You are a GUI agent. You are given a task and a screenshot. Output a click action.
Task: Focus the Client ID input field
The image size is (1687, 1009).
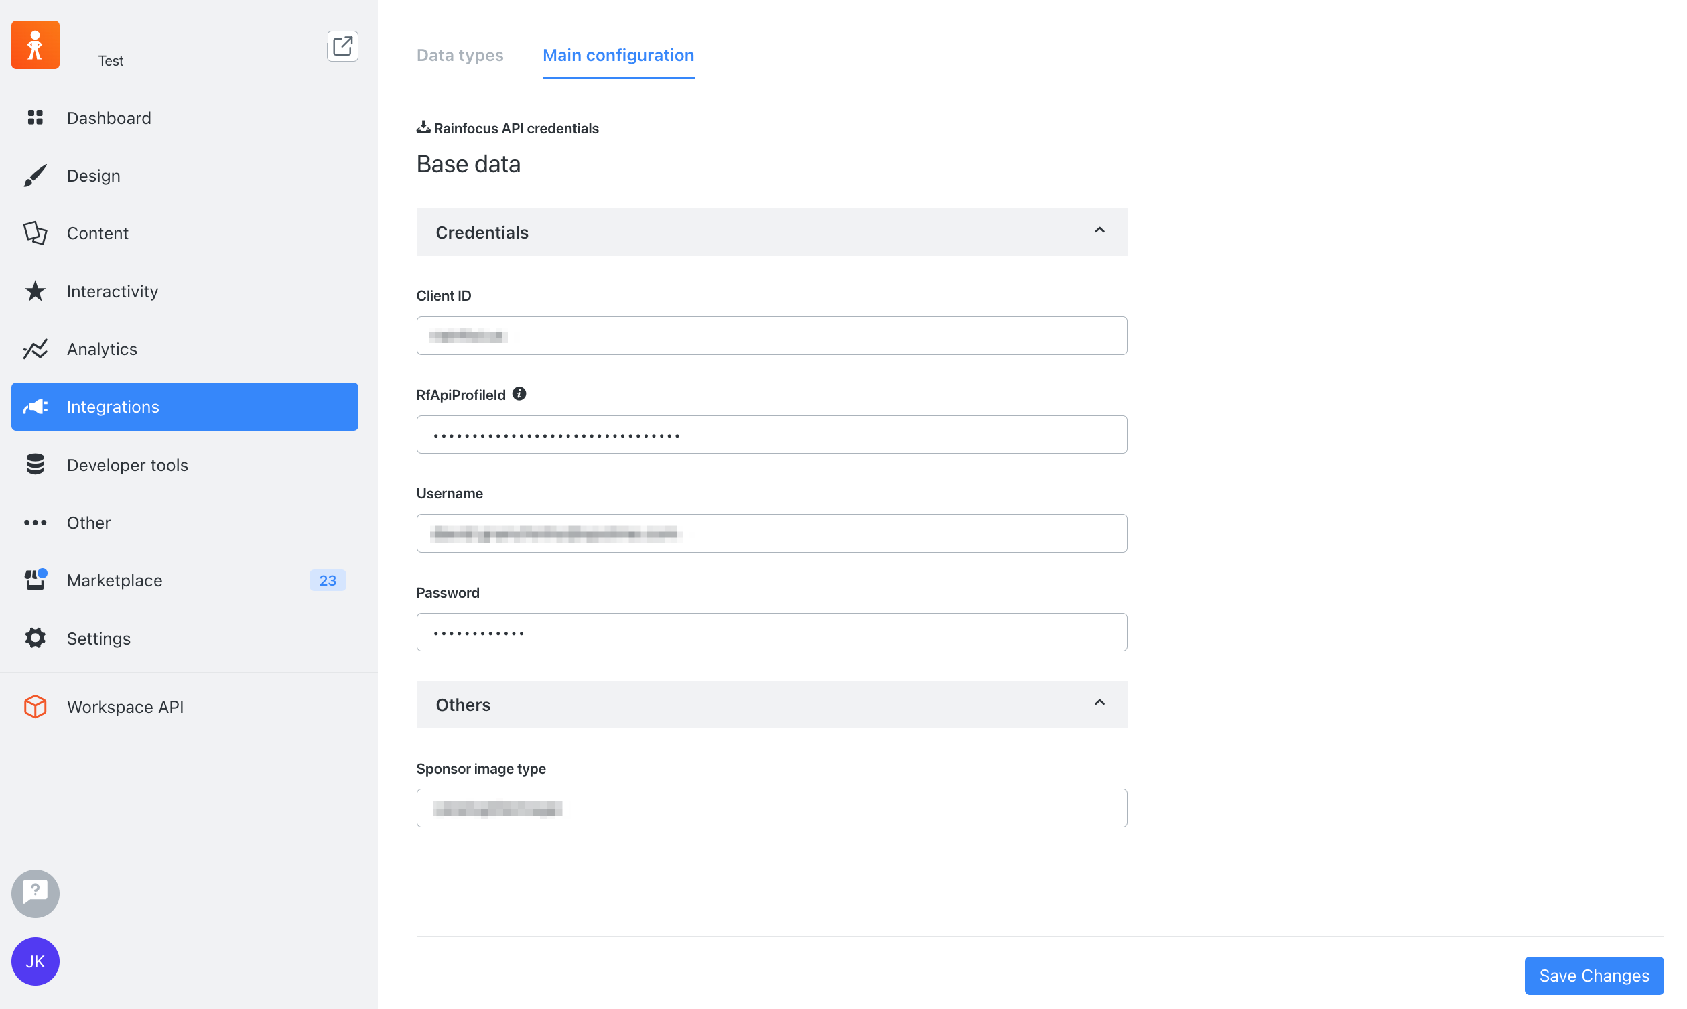point(771,335)
